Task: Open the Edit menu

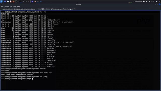Action: click(11, 7)
